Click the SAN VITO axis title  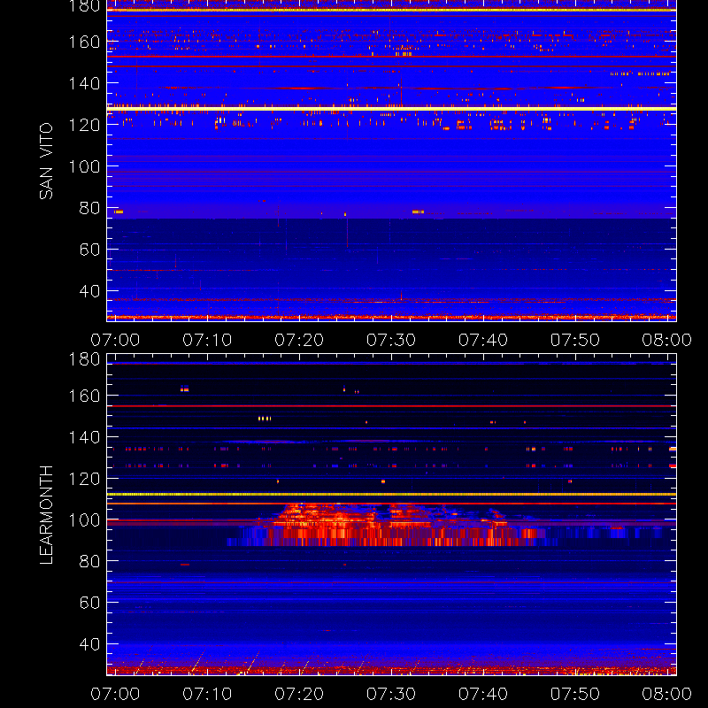[46, 161]
